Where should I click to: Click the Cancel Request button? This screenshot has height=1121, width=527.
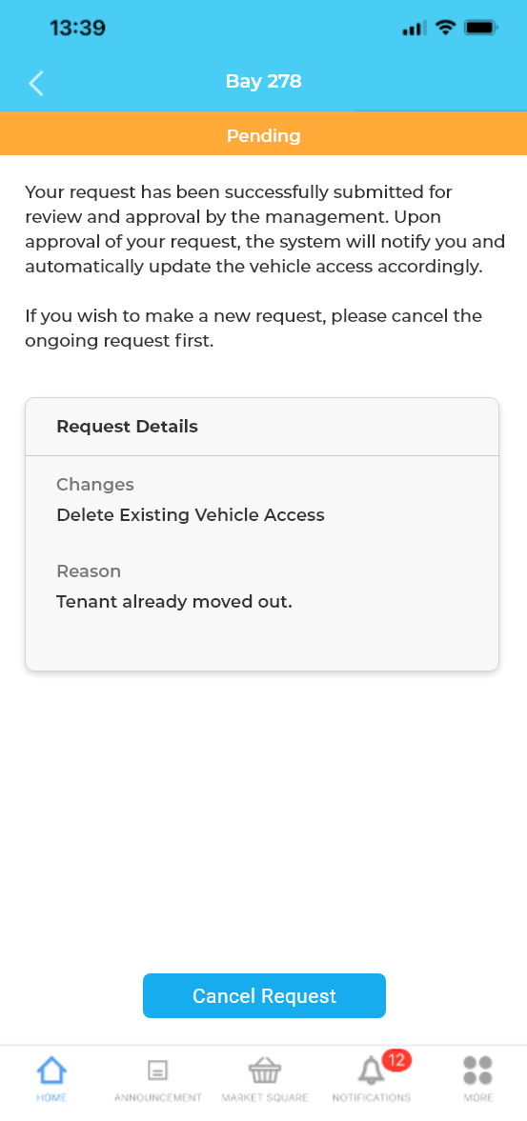(x=265, y=995)
